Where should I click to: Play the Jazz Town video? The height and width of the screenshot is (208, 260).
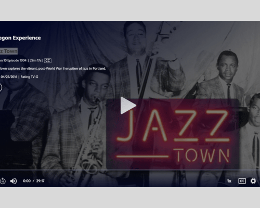[128, 106]
